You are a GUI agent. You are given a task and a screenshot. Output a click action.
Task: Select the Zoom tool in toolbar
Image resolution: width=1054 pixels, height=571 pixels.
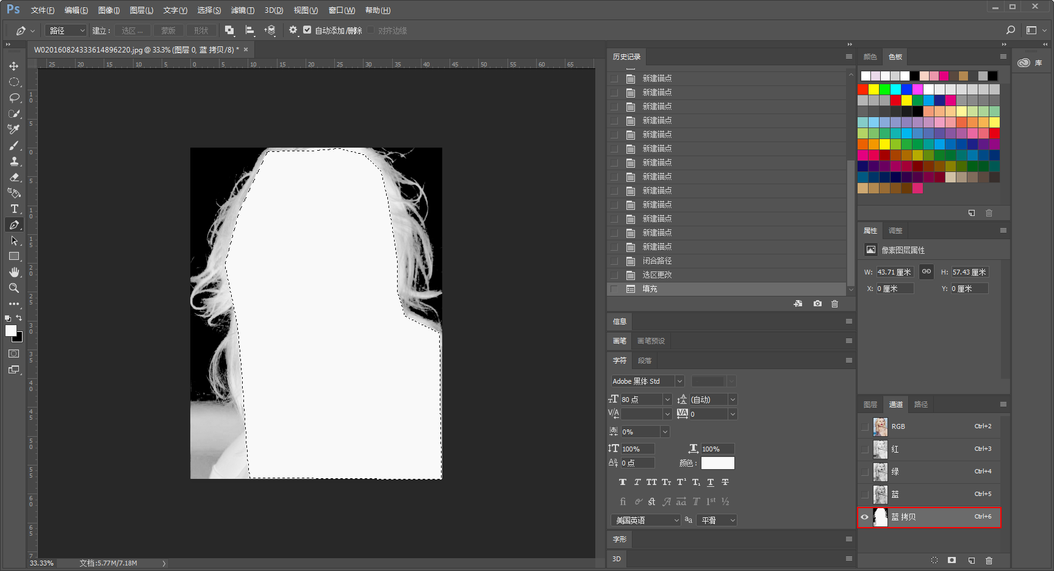point(13,288)
